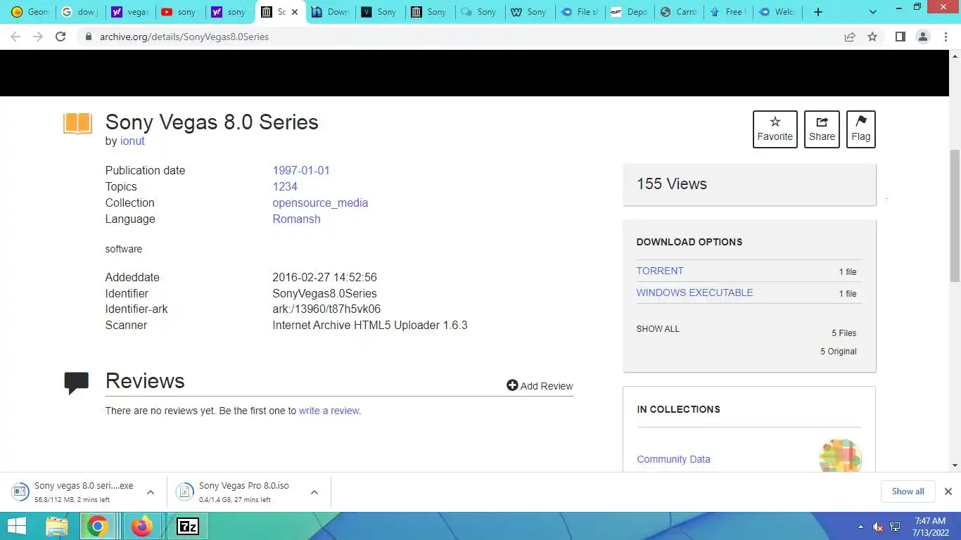Image resolution: width=961 pixels, height=540 pixels.
Task: Close the active archive.org tab
Action: tap(295, 12)
